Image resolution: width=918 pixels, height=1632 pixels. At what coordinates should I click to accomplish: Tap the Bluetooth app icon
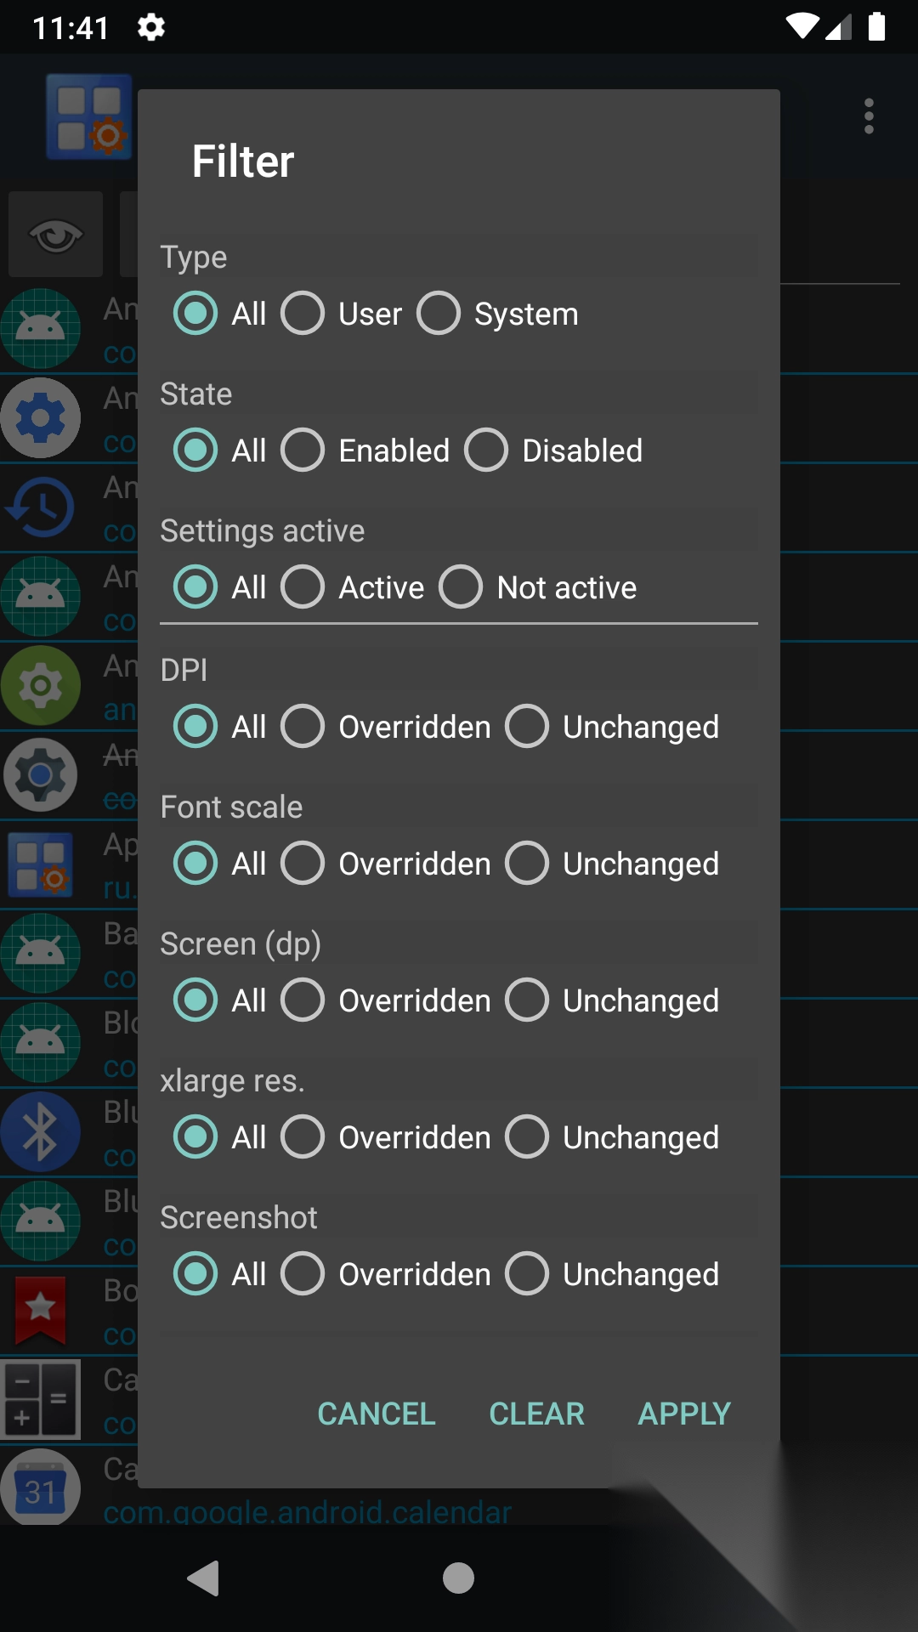coord(41,1132)
